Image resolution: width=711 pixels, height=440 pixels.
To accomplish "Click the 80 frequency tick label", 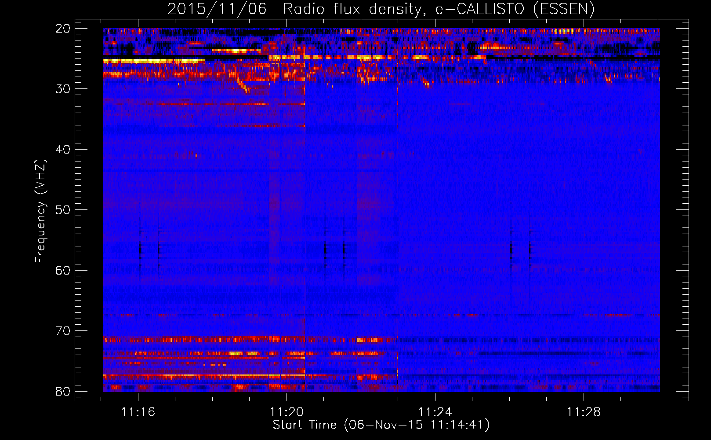I will [63, 391].
